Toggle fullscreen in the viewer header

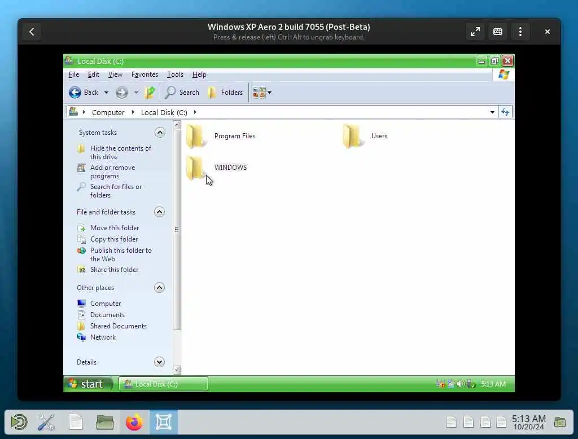click(x=475, y=32)
